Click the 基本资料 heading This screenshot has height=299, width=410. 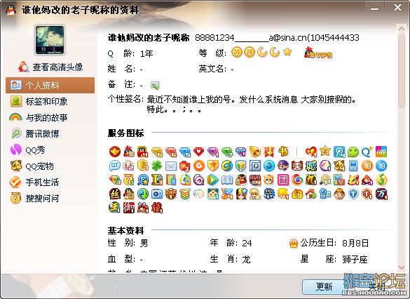point(125,231)
